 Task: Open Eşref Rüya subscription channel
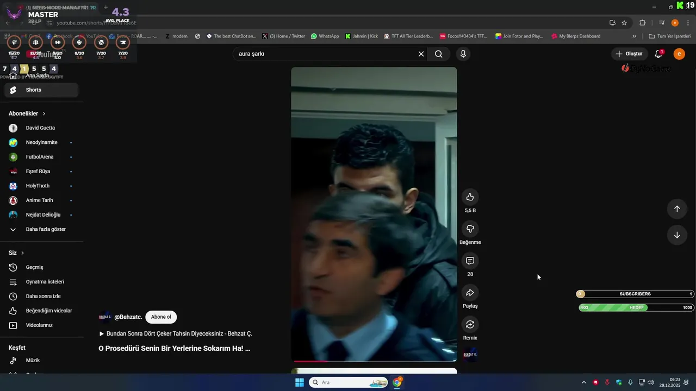click(x=41, y=172)
